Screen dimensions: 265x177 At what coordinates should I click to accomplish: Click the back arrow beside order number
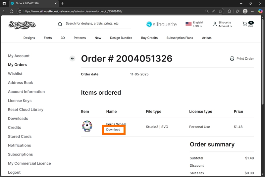(72, 58)
